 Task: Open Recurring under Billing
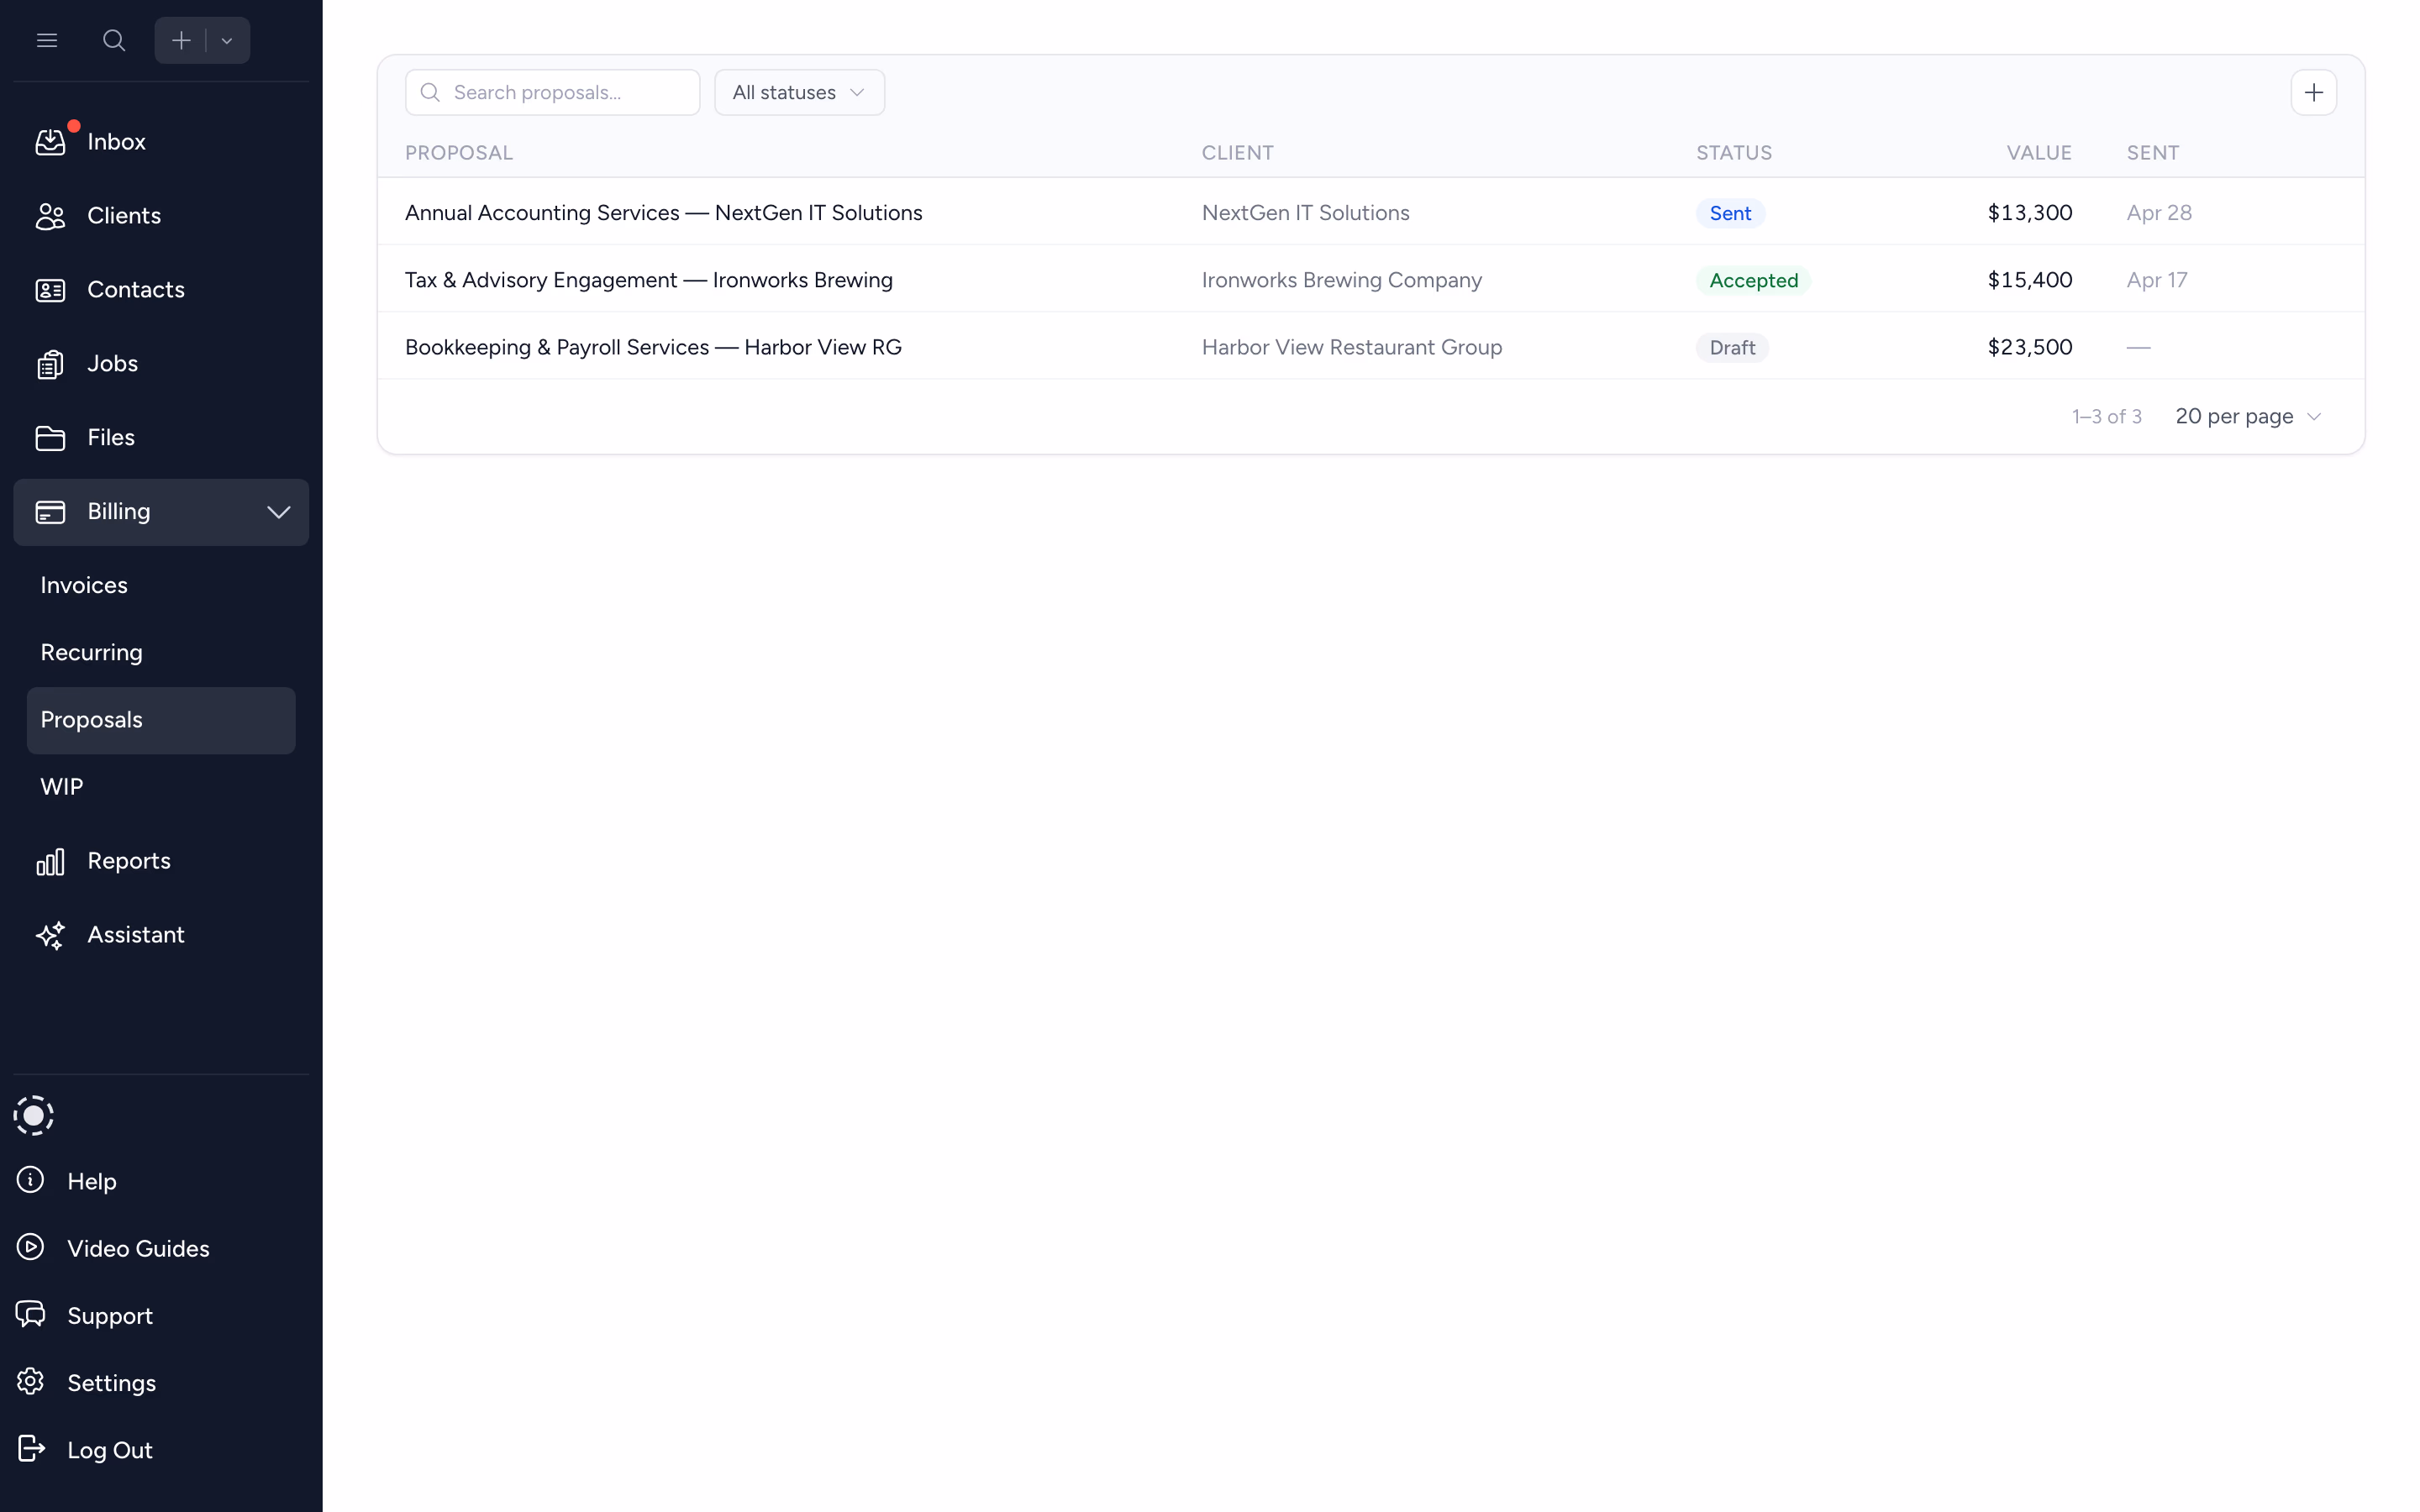(x=92, y=653)
